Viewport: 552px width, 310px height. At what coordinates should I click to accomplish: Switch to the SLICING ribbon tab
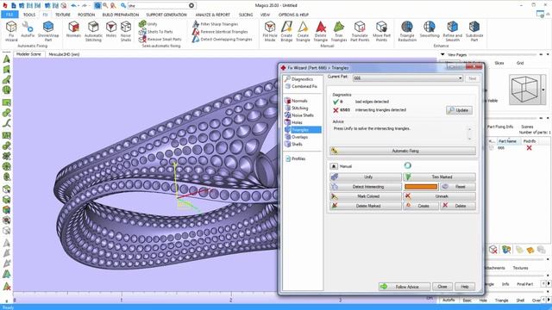pyautogui.click(x=246, y=15)
